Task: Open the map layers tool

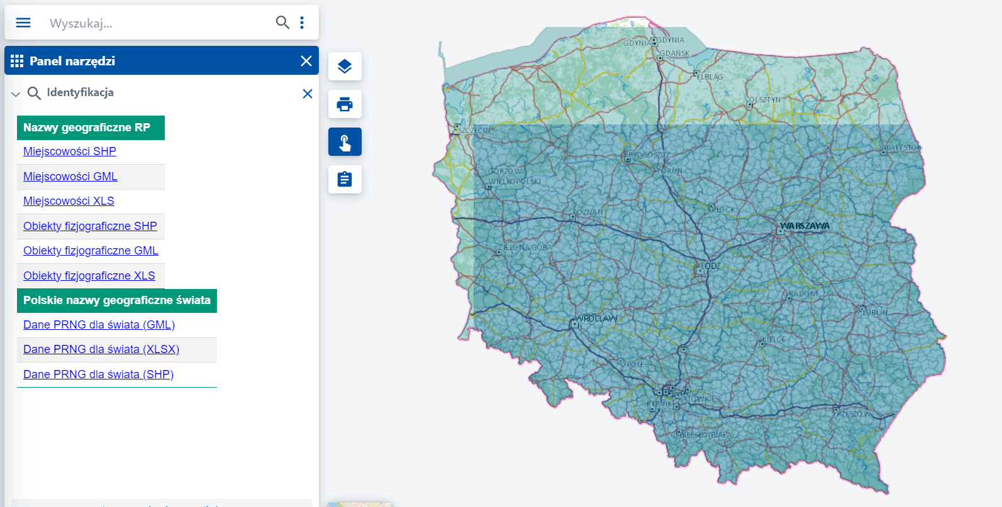Action: coord(345,67)
